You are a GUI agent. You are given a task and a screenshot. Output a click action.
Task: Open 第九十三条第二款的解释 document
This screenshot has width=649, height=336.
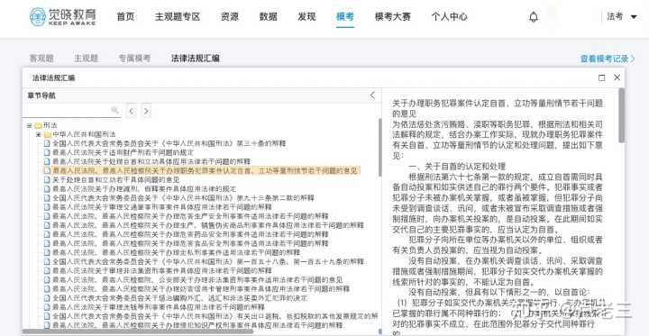[x=183, y=198]
